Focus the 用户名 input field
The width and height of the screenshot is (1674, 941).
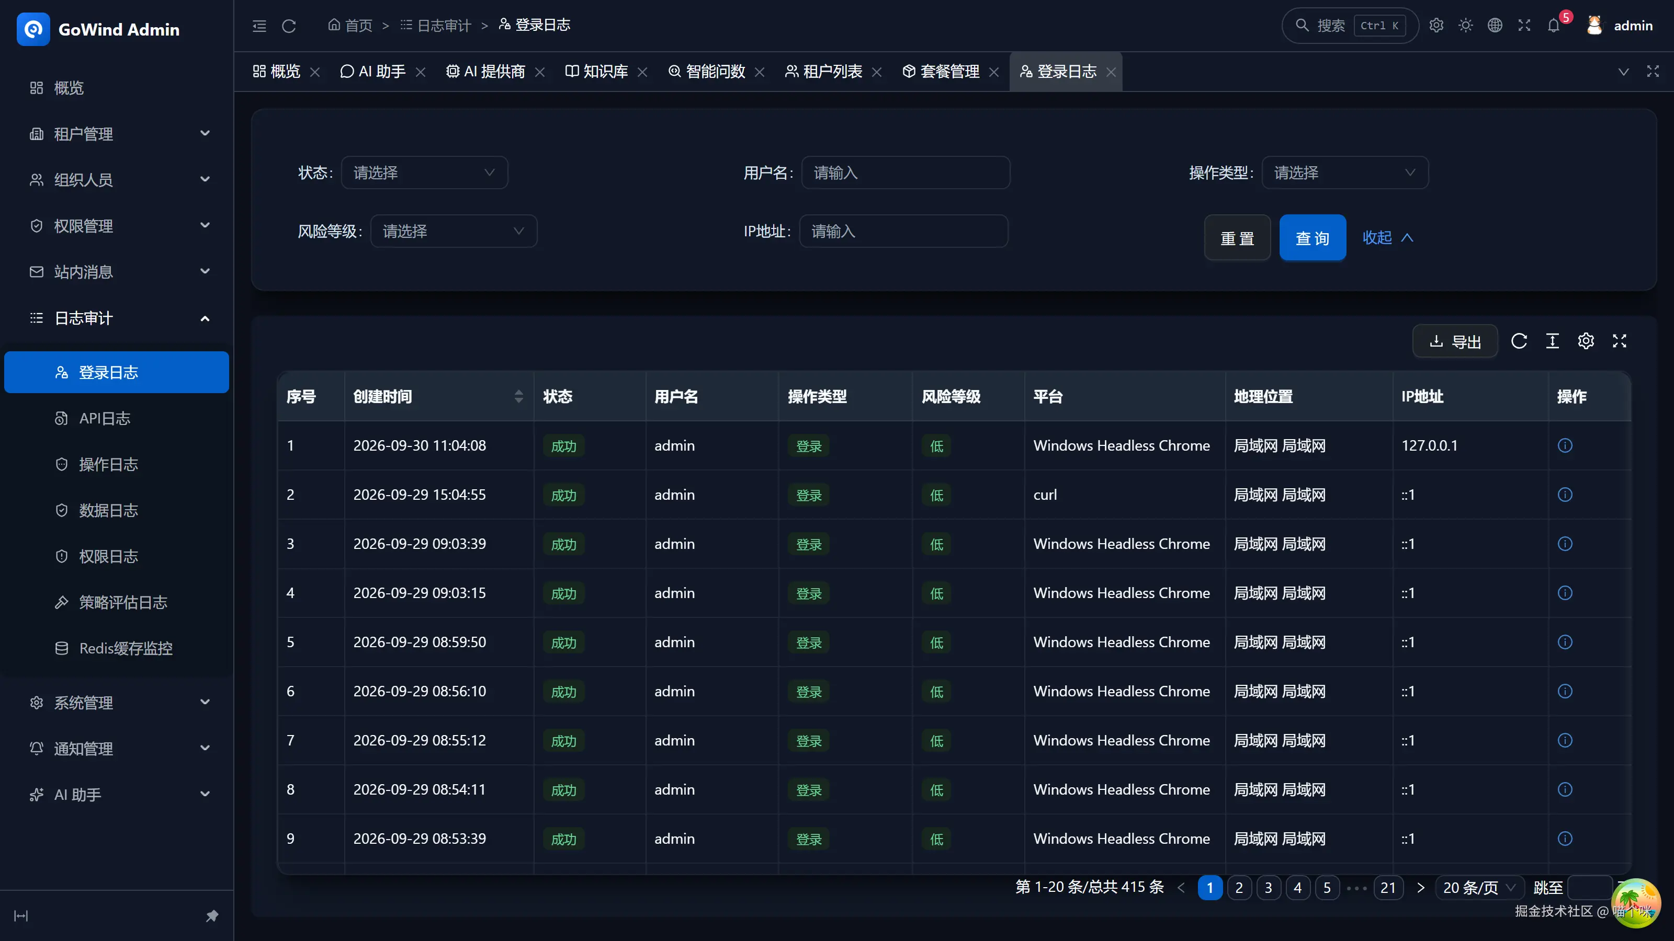point(906,173)
